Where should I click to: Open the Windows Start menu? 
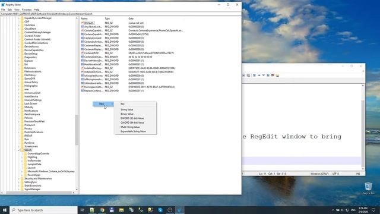(x=5, y=210)
